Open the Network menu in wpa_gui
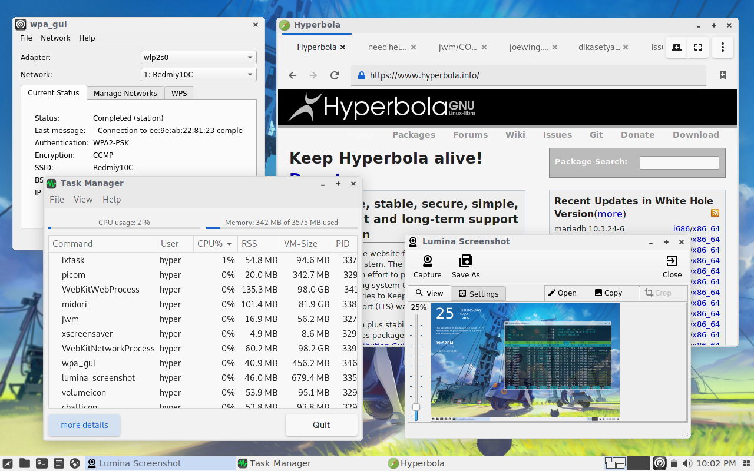Screen dimensions: 754x471 [x=55, y=38]
